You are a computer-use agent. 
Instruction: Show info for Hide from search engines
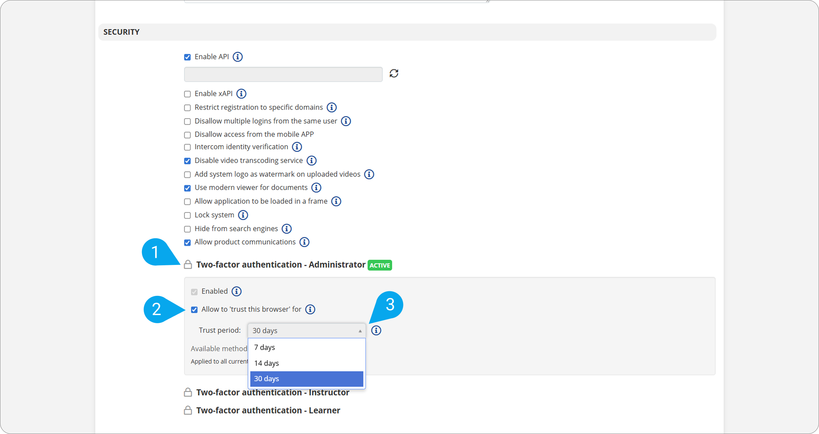[x=286, y=229]
